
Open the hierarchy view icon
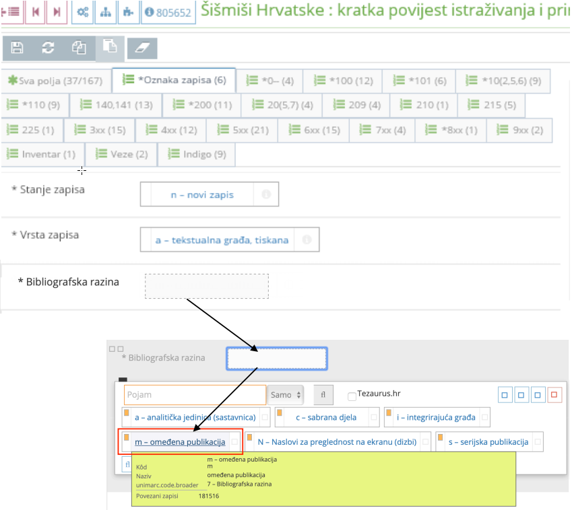click(105, 12)
